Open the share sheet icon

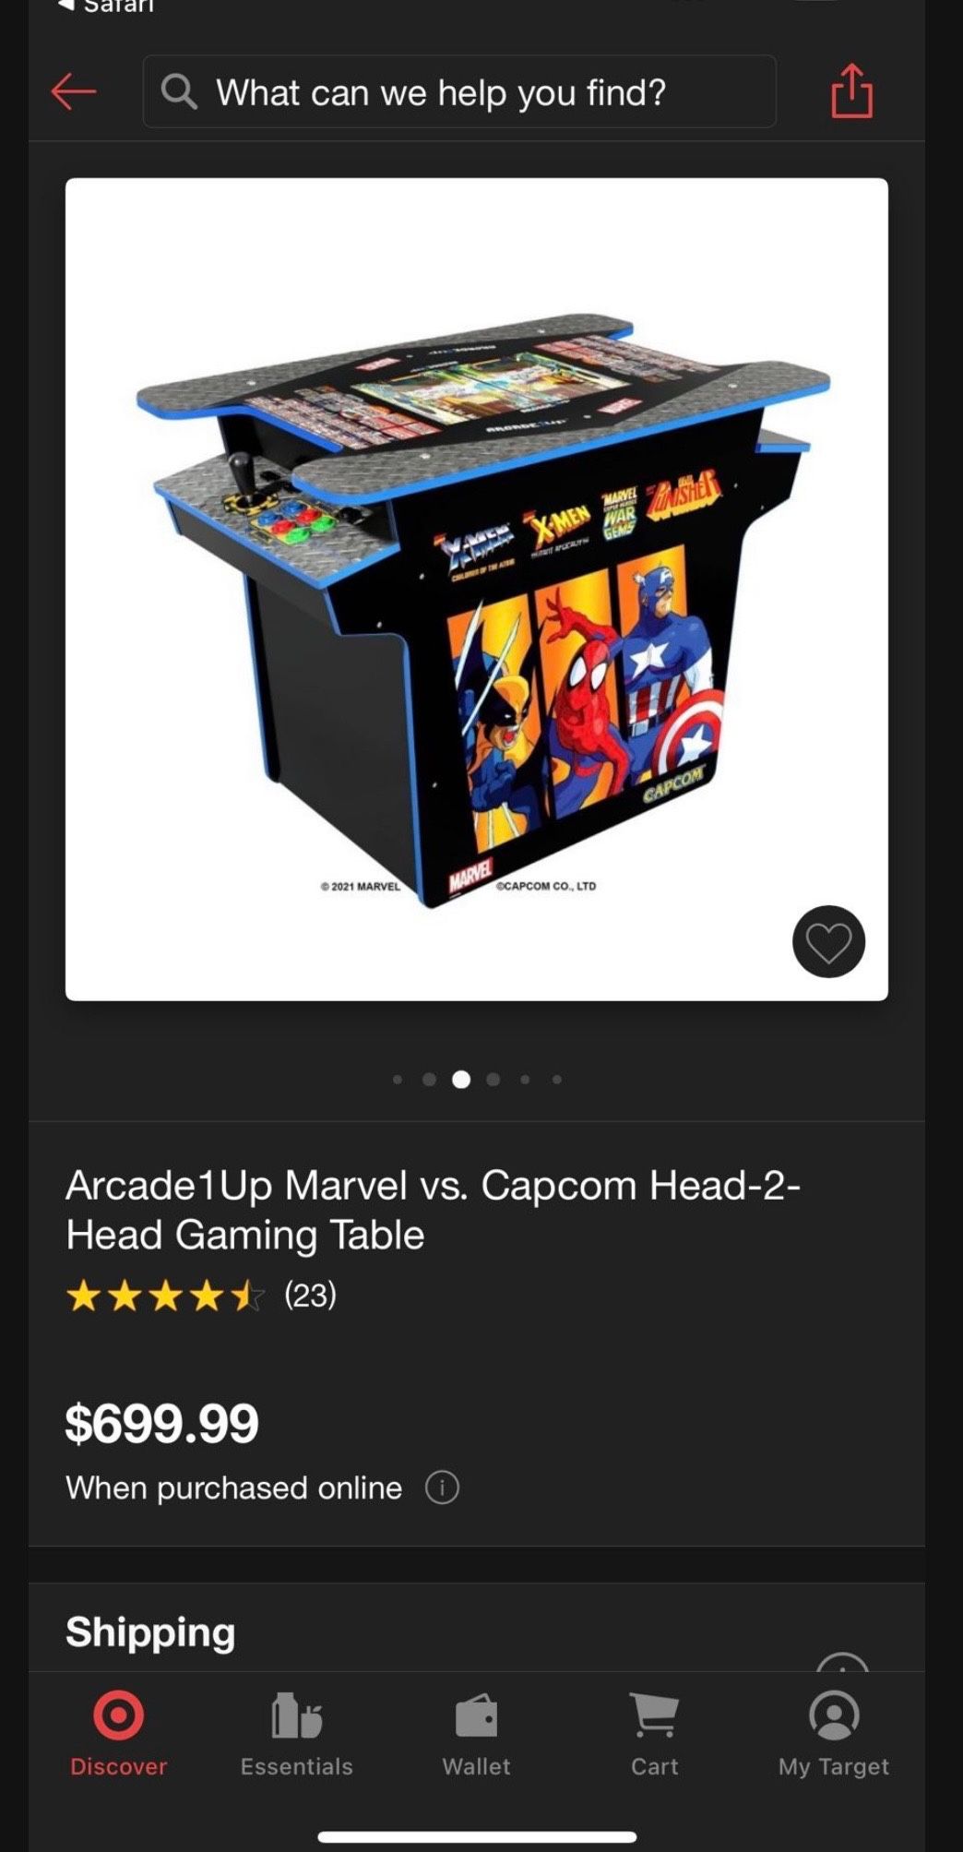[851, 90]
